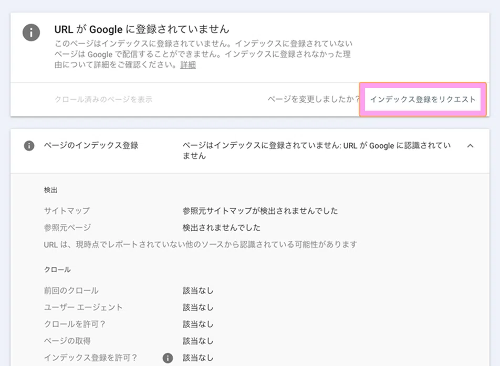Click the クロール section heading
Screen dimensions: 500x366
coord(57,270)
